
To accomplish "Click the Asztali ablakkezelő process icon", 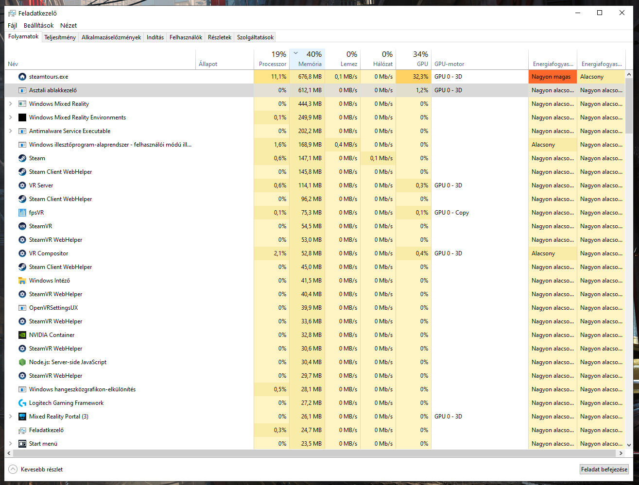I will coord(22,90).
